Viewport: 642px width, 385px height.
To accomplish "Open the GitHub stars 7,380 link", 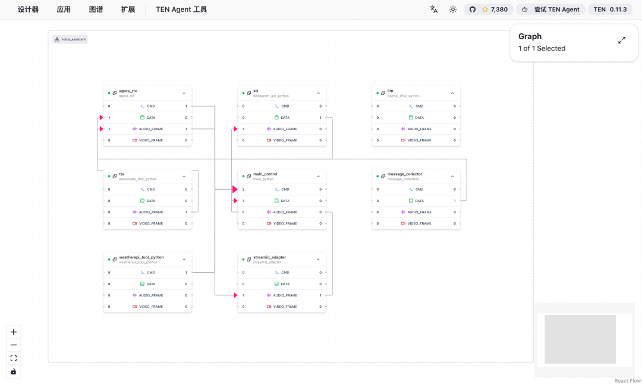I will coord(488,10).
